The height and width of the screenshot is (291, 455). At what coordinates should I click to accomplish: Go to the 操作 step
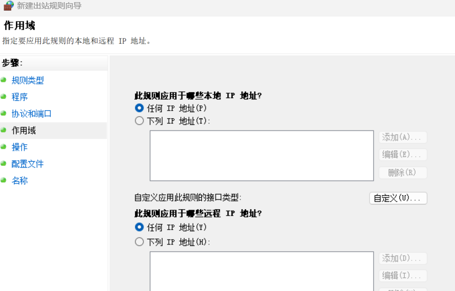pos(20,147)
